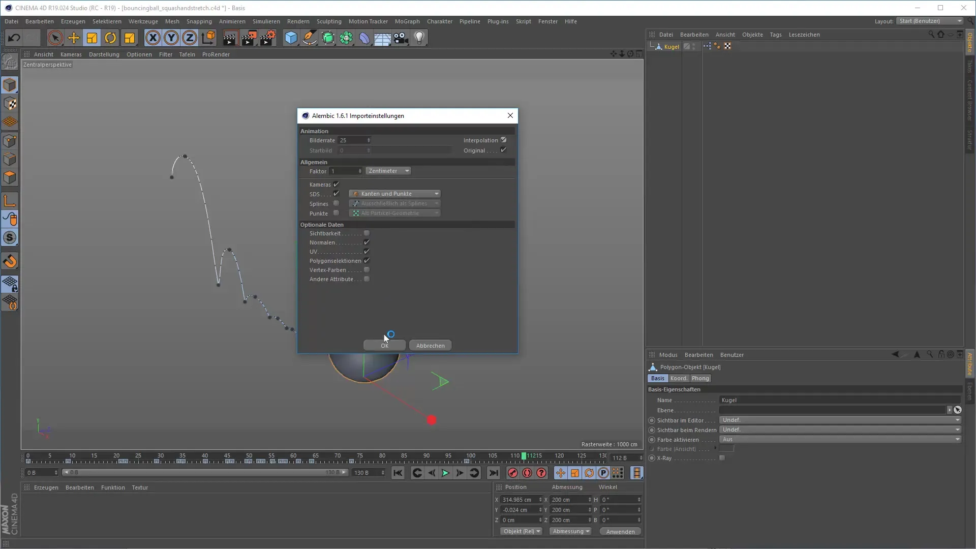Toggle the Original checkbox

(x=503, y=150)
